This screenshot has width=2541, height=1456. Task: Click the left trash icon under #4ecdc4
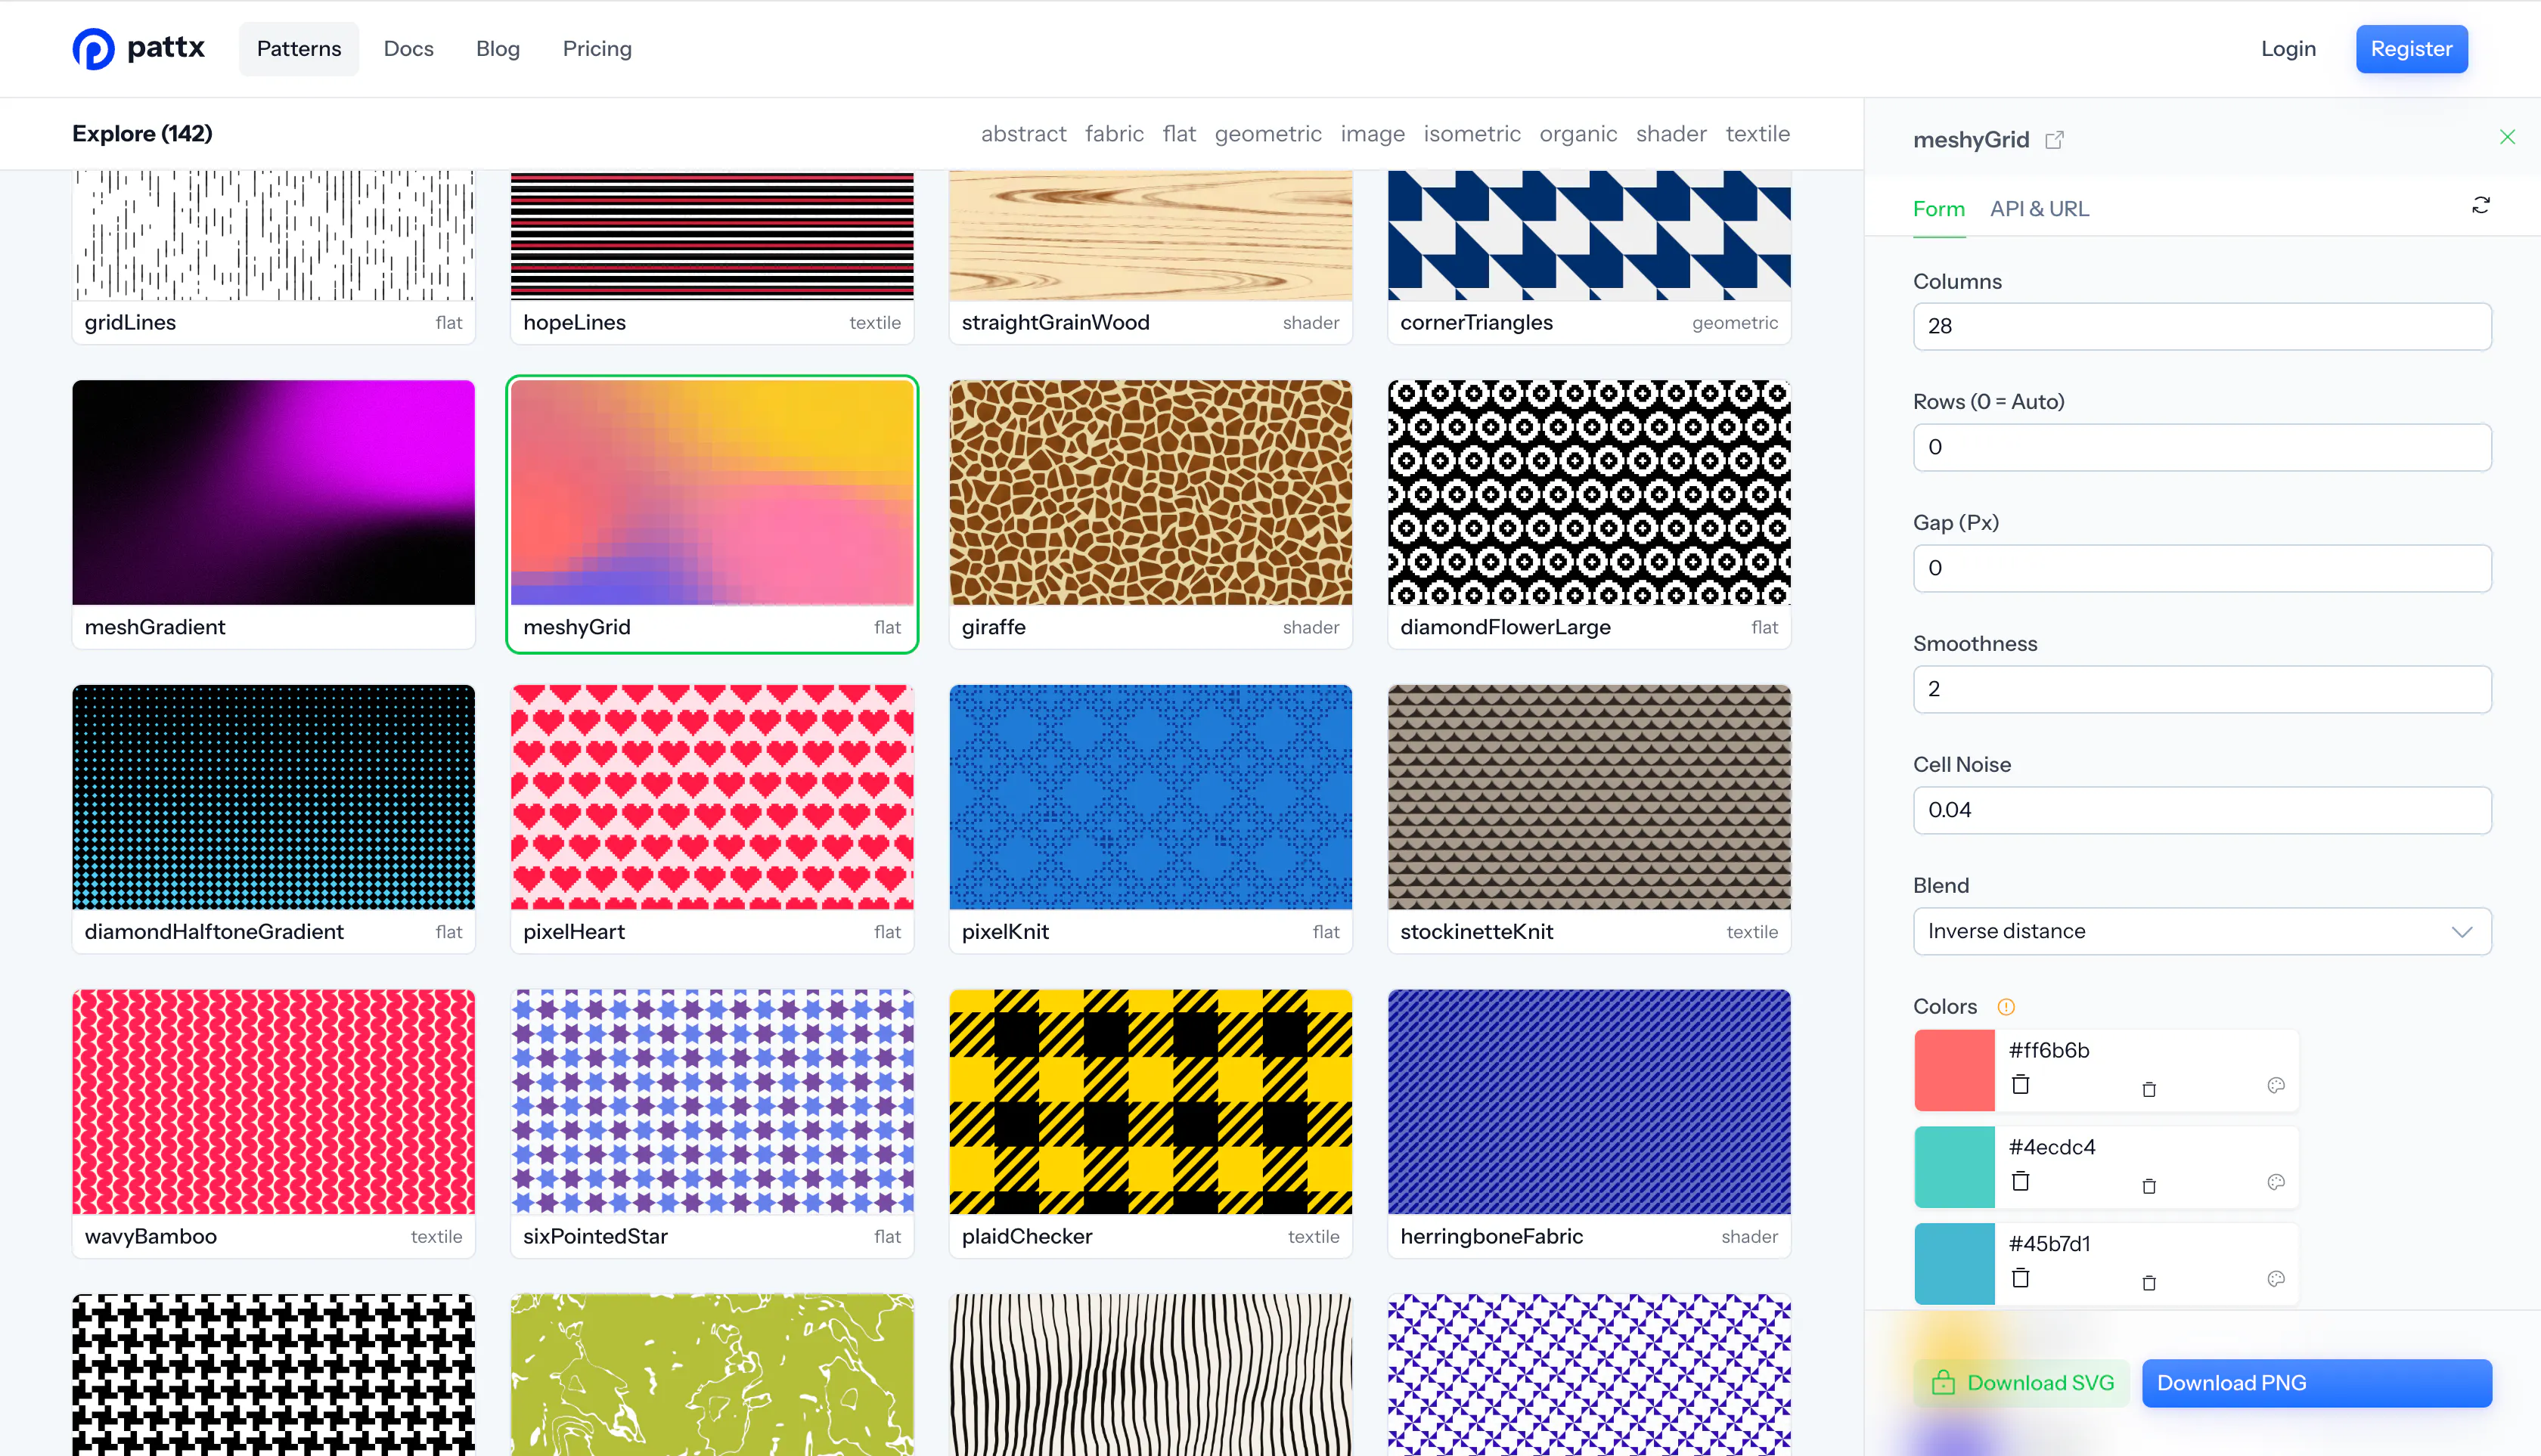tap(2021, 1181)
